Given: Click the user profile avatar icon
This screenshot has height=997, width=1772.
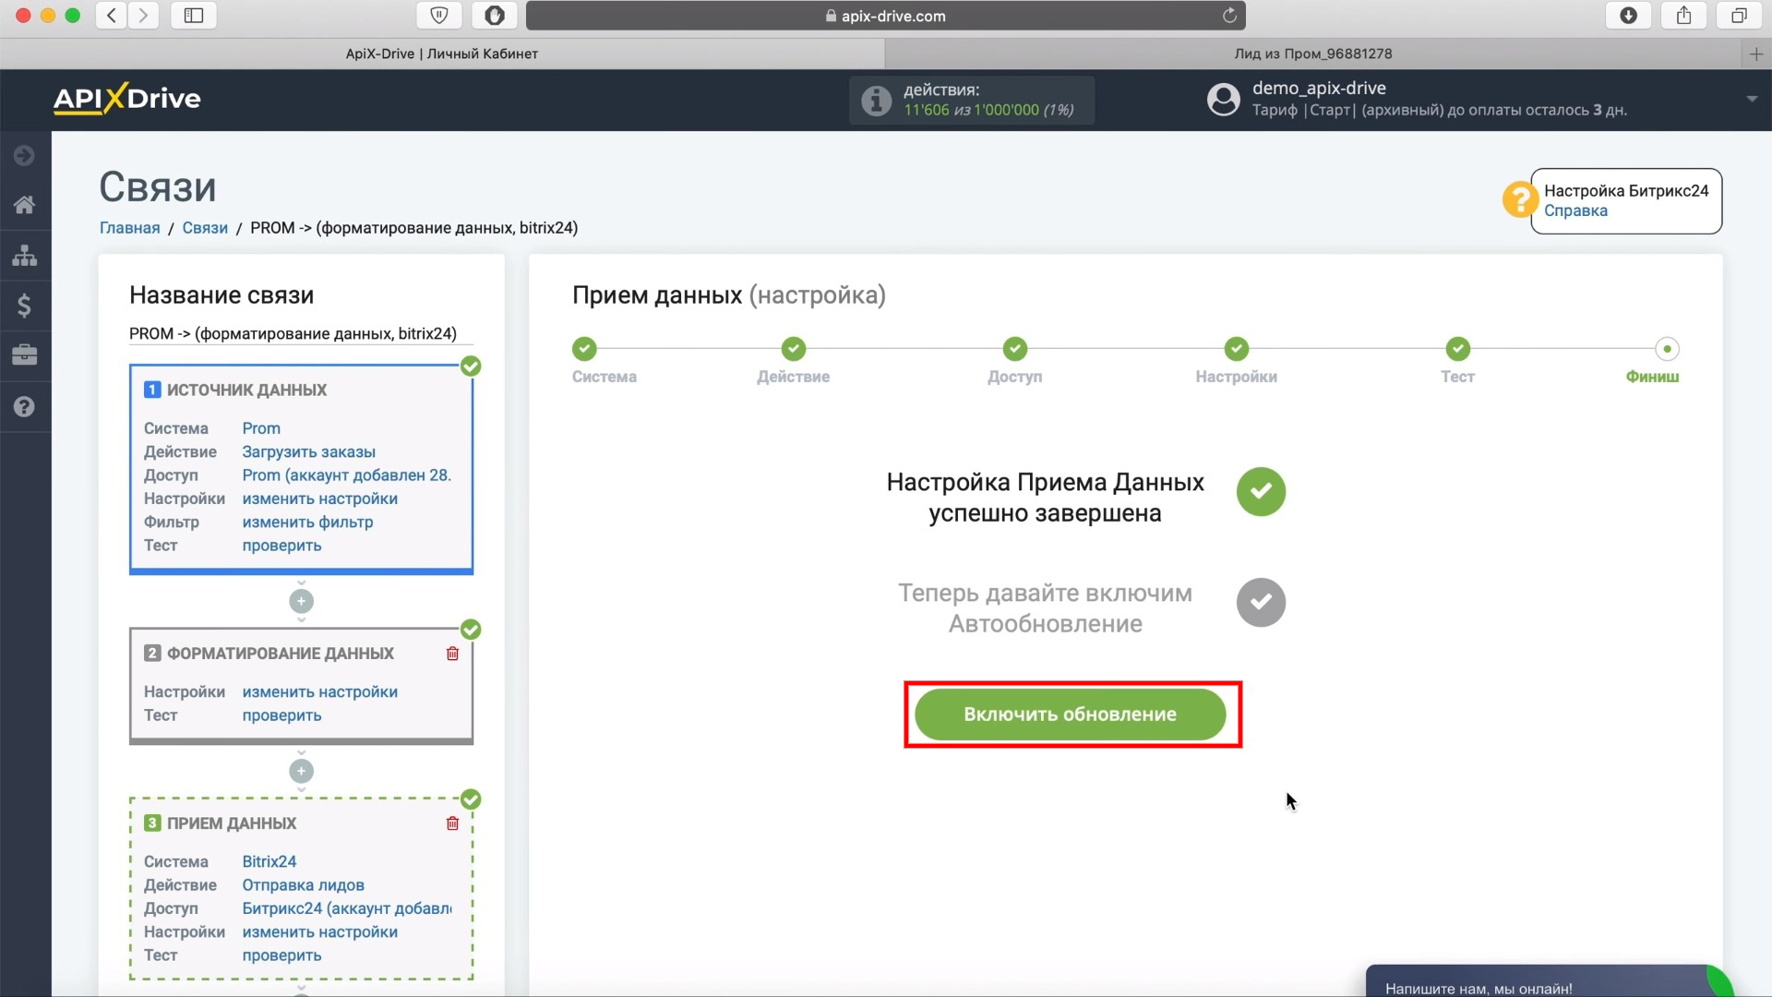Looking at the screenshot, I should coord(1224,100).
